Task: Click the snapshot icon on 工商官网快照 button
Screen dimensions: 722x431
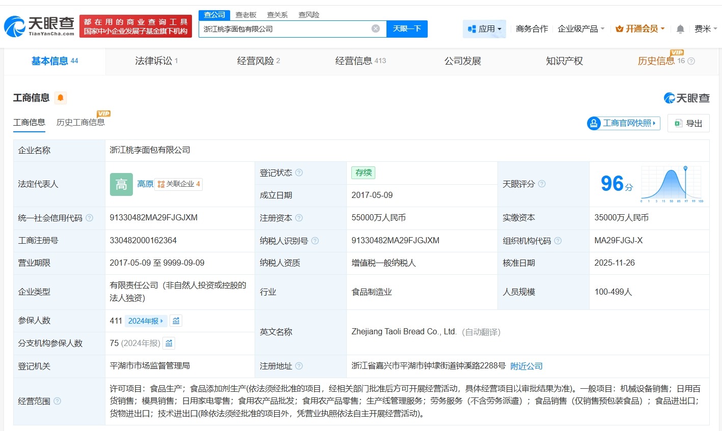Action: (593, 123)
